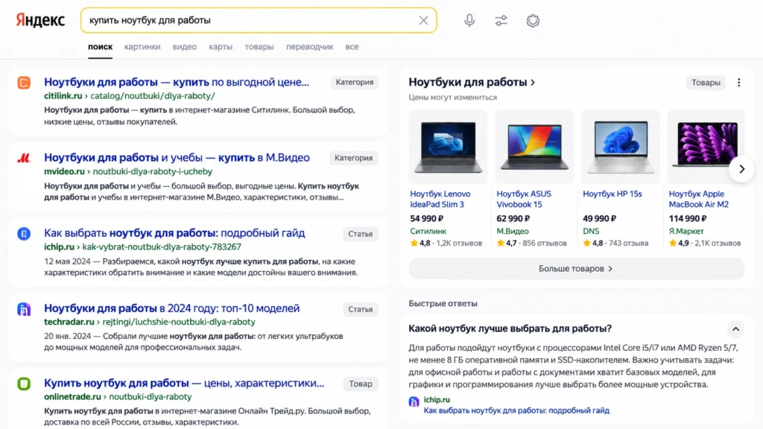Screen dimensions: 763x429
Task: Click the DNS seller name
Action: [x=591, y=231]
